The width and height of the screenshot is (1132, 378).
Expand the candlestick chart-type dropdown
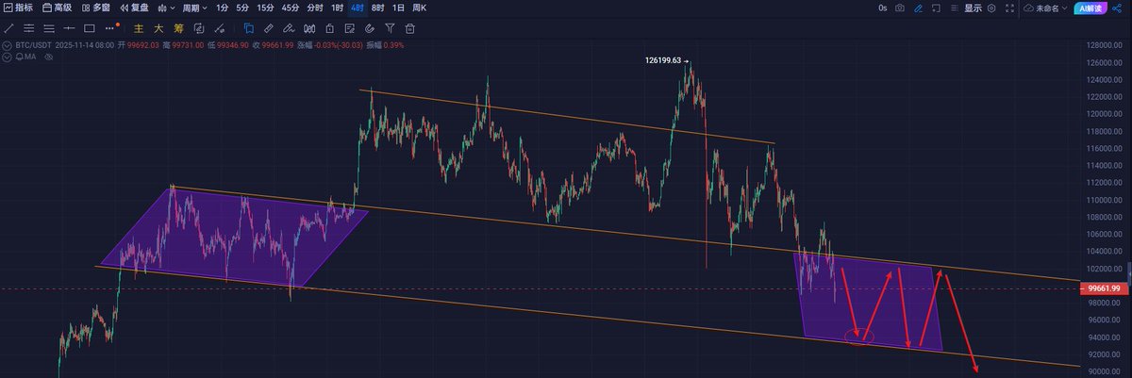166,8
